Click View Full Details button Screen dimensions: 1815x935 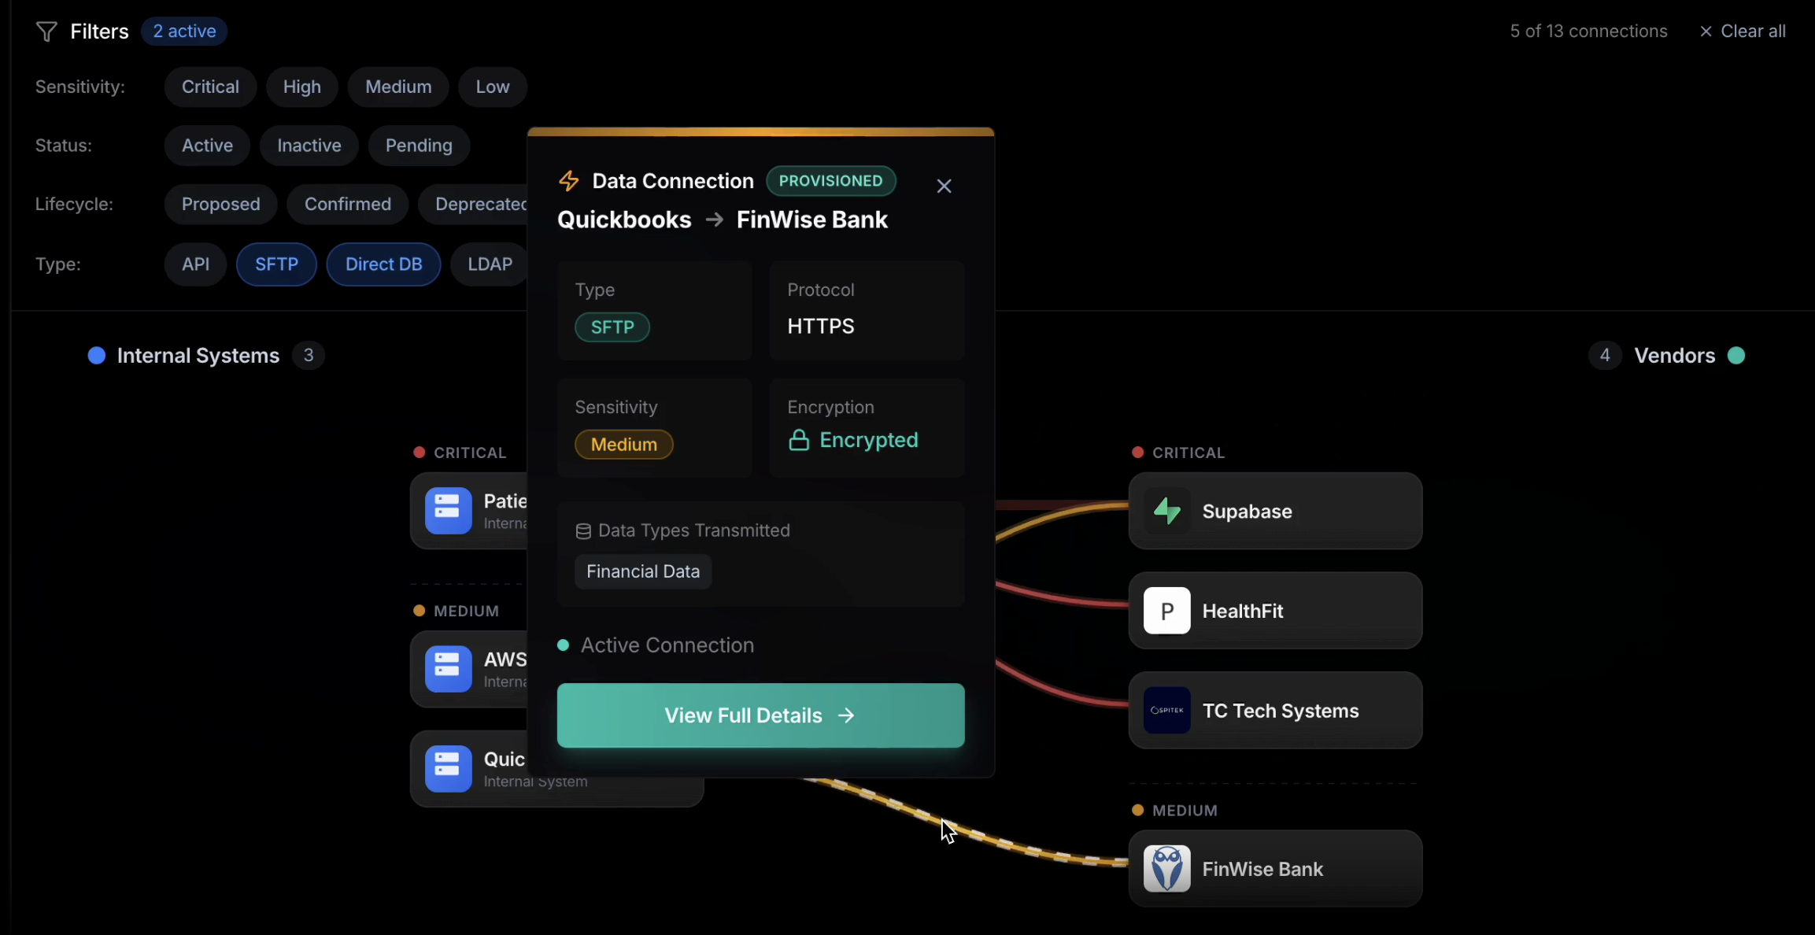click(760, 715)
